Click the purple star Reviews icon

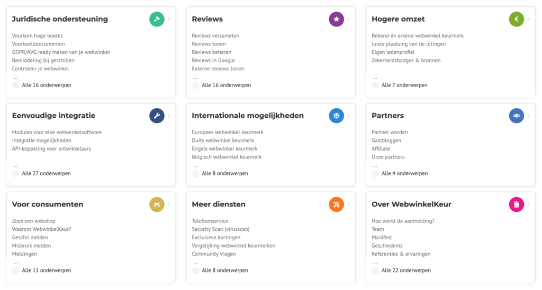(337, 20)
